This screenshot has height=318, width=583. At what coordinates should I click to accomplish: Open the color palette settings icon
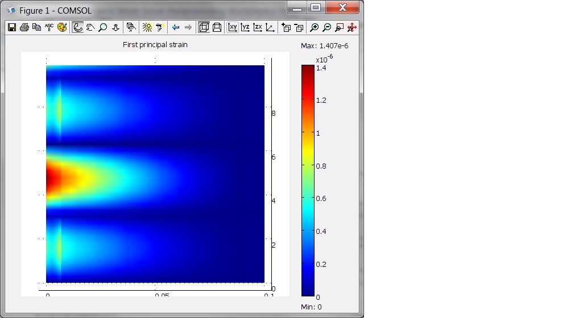(62, 27)
